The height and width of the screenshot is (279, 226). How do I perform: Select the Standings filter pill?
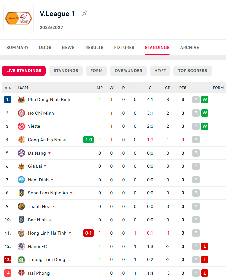(x=66, y=71)
